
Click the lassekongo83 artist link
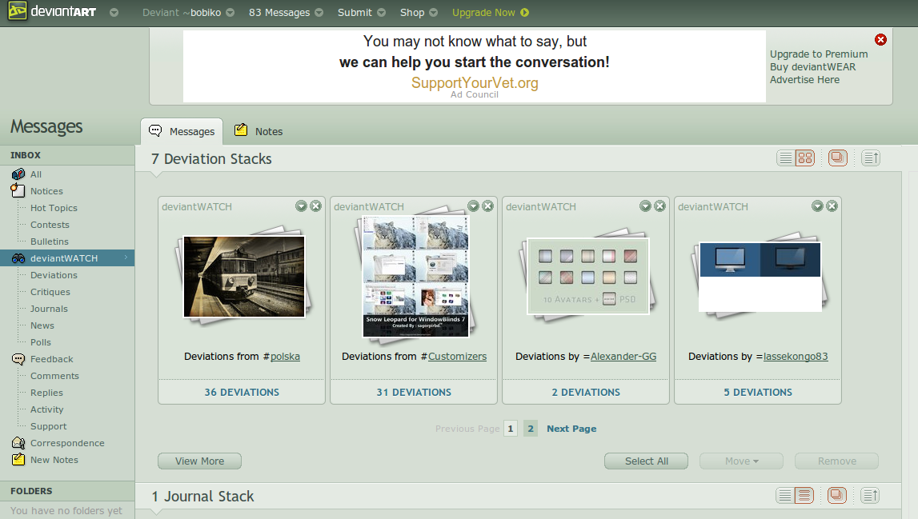[x=796, y=357]
